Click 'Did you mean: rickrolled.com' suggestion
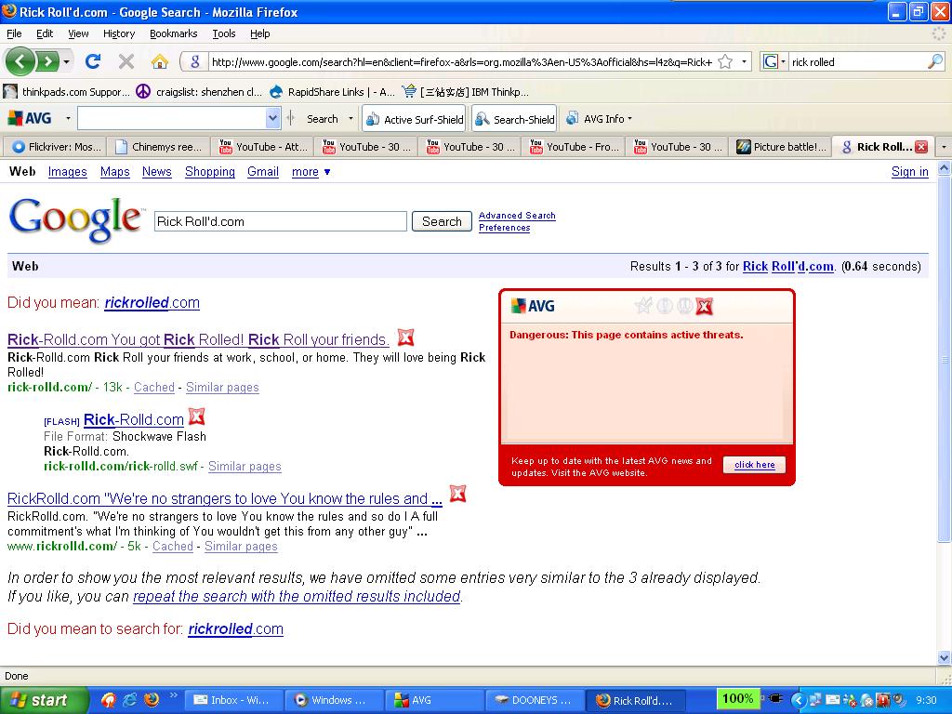Viewport: 952px width, 714px height. click(x=152, y=302)
